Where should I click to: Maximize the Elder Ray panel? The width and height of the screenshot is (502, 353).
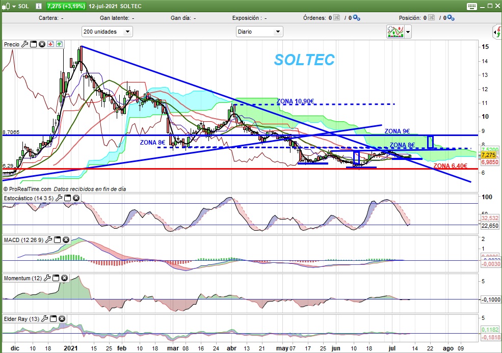pyautogui.click(x=53, y=319)
